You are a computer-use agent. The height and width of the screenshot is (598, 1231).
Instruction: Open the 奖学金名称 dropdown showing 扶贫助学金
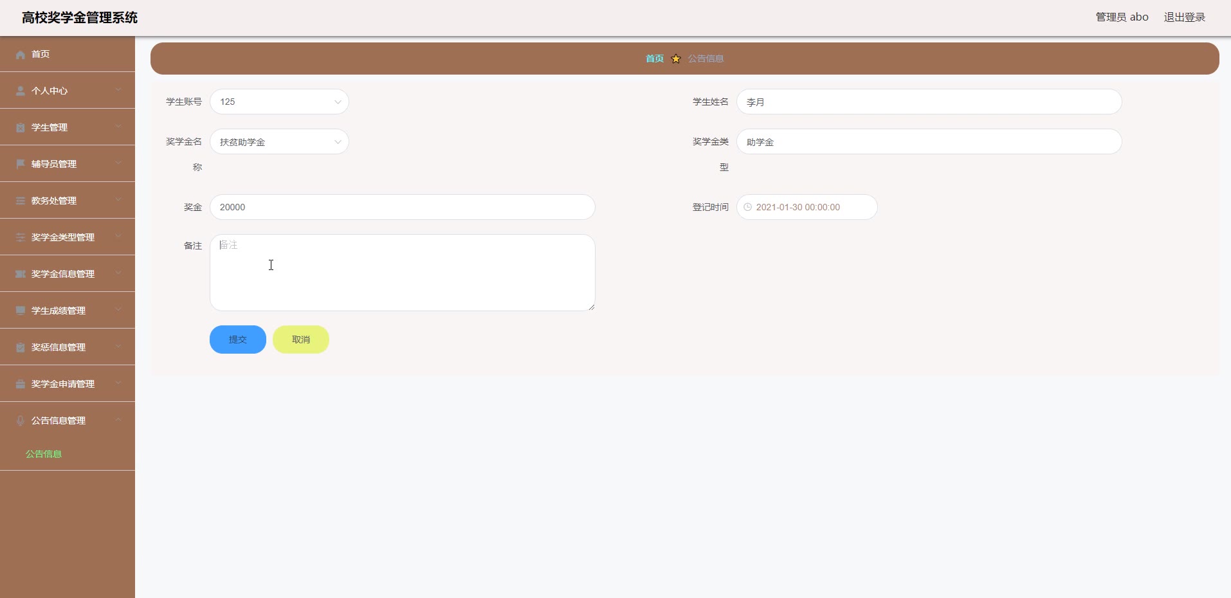tap(279, 141)
